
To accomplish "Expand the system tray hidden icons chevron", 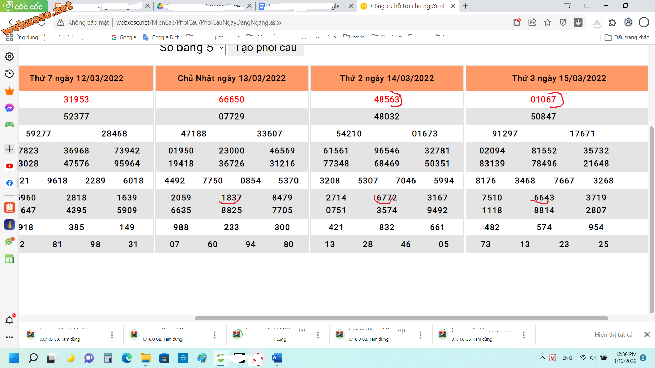I will click(x=542, y=358).
